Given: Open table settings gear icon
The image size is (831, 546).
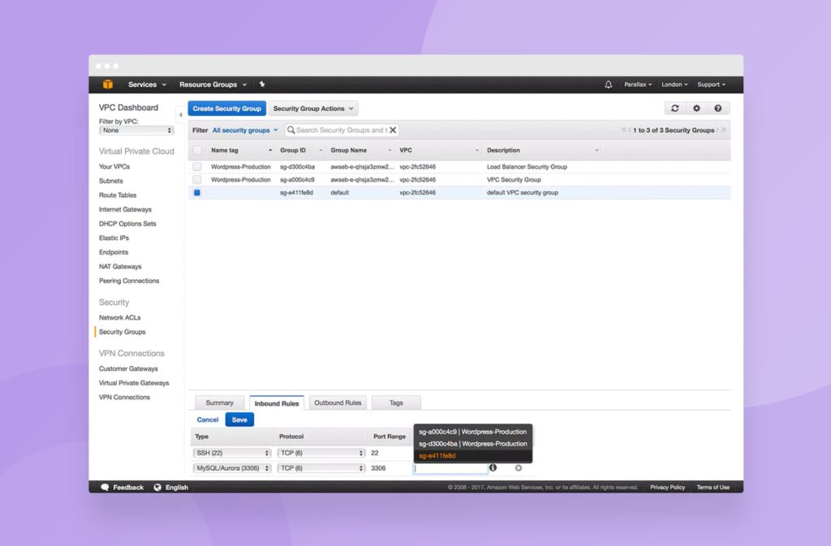Looking at the screenshot, I should coord(696,108).
